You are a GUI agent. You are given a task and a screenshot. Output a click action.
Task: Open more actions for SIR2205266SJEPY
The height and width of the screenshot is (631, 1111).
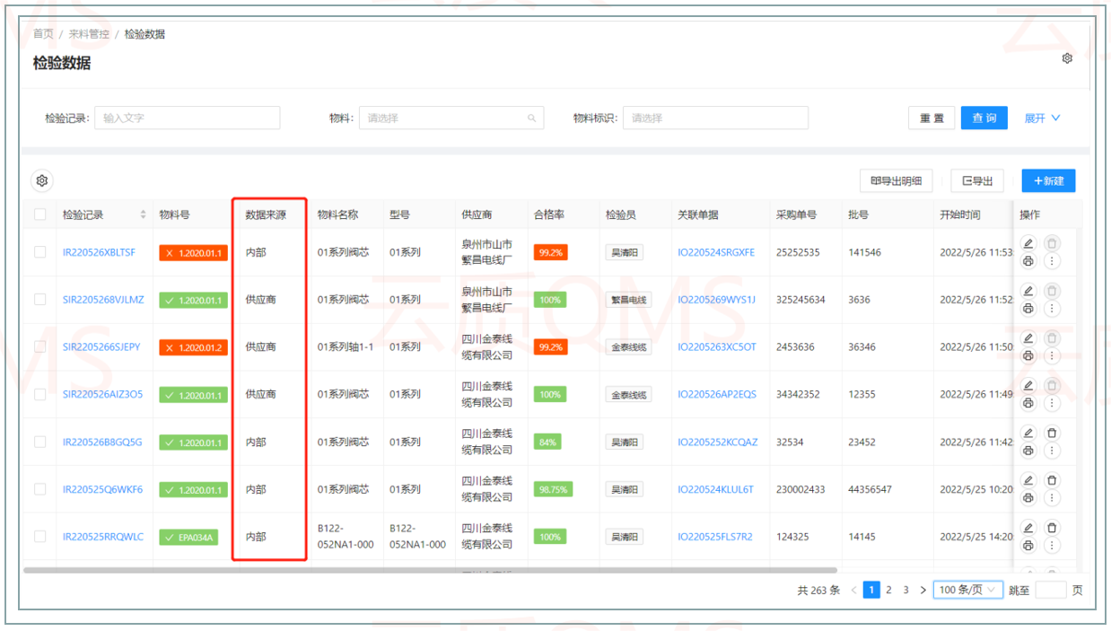[x=1053, y=356]
